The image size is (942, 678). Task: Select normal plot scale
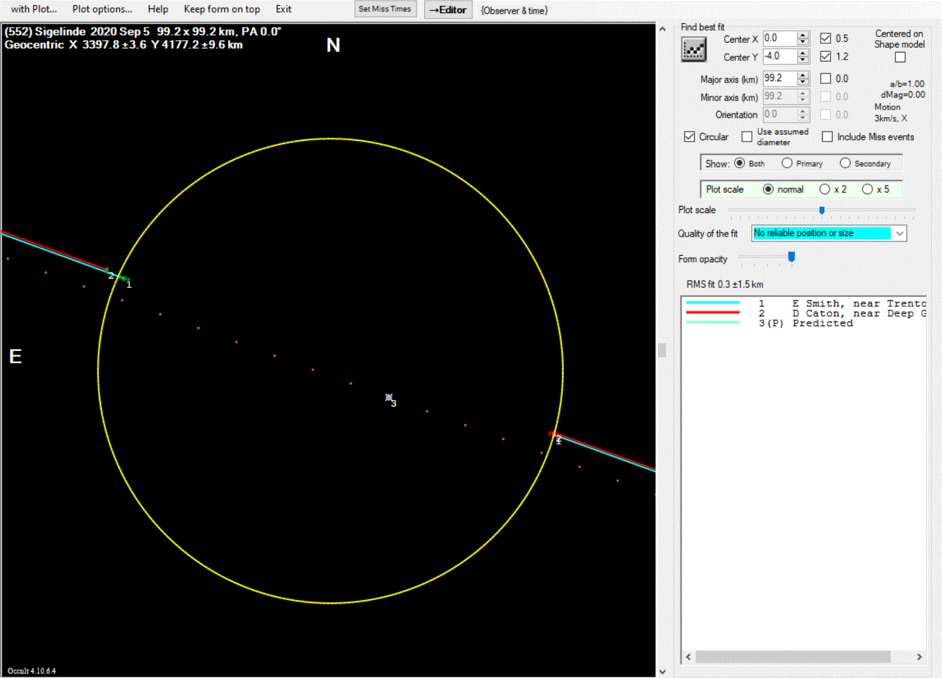click(768, 189)
